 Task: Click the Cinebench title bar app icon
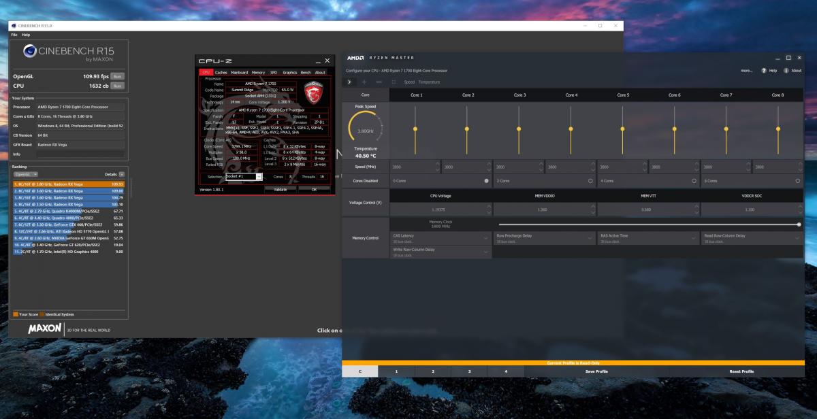tap(14, 26)
